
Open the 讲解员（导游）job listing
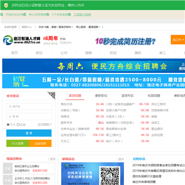pos(70,110)
